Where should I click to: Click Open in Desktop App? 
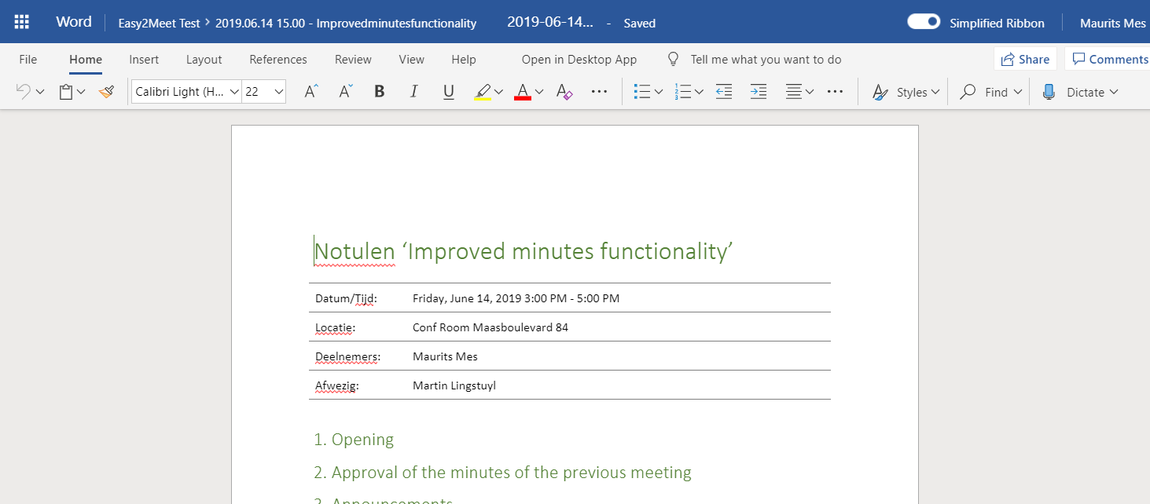[579, 59]
